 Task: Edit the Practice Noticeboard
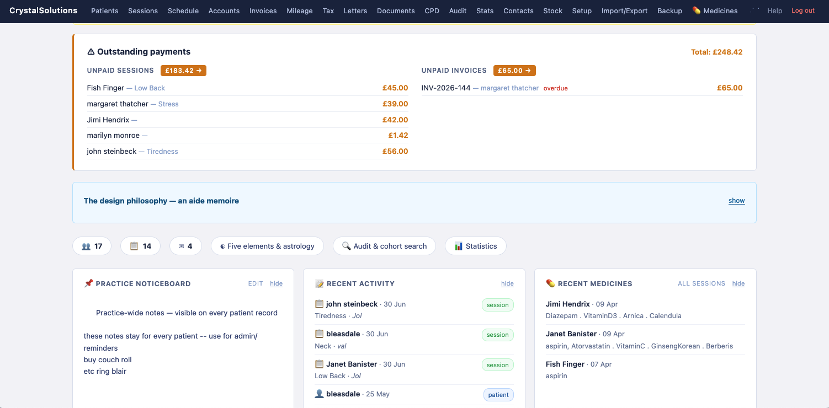256,283
